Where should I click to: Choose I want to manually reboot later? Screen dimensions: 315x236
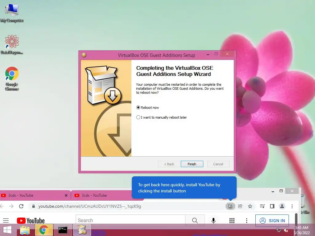(x=161, y=117)
